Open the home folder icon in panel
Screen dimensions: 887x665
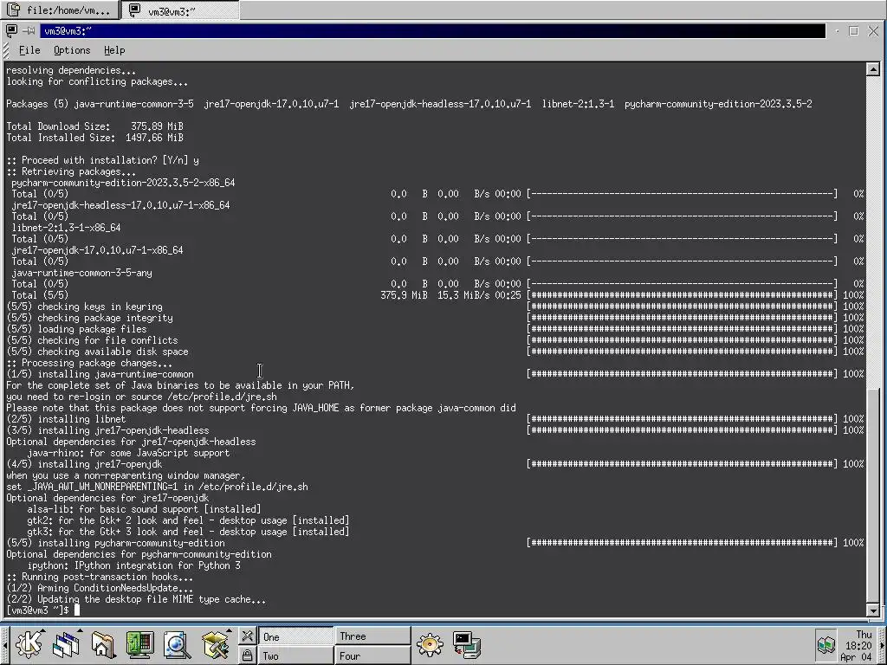pos(102,644)
